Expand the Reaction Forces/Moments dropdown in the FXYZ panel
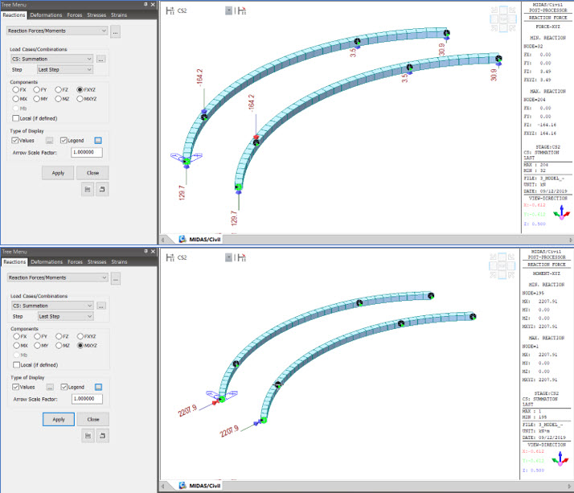This screenshot has height=493, width=574. 56,31
